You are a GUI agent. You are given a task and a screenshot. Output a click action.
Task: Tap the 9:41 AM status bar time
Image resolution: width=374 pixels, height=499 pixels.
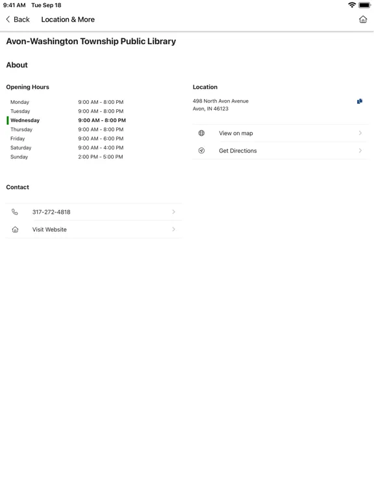[x=14, y=5]
